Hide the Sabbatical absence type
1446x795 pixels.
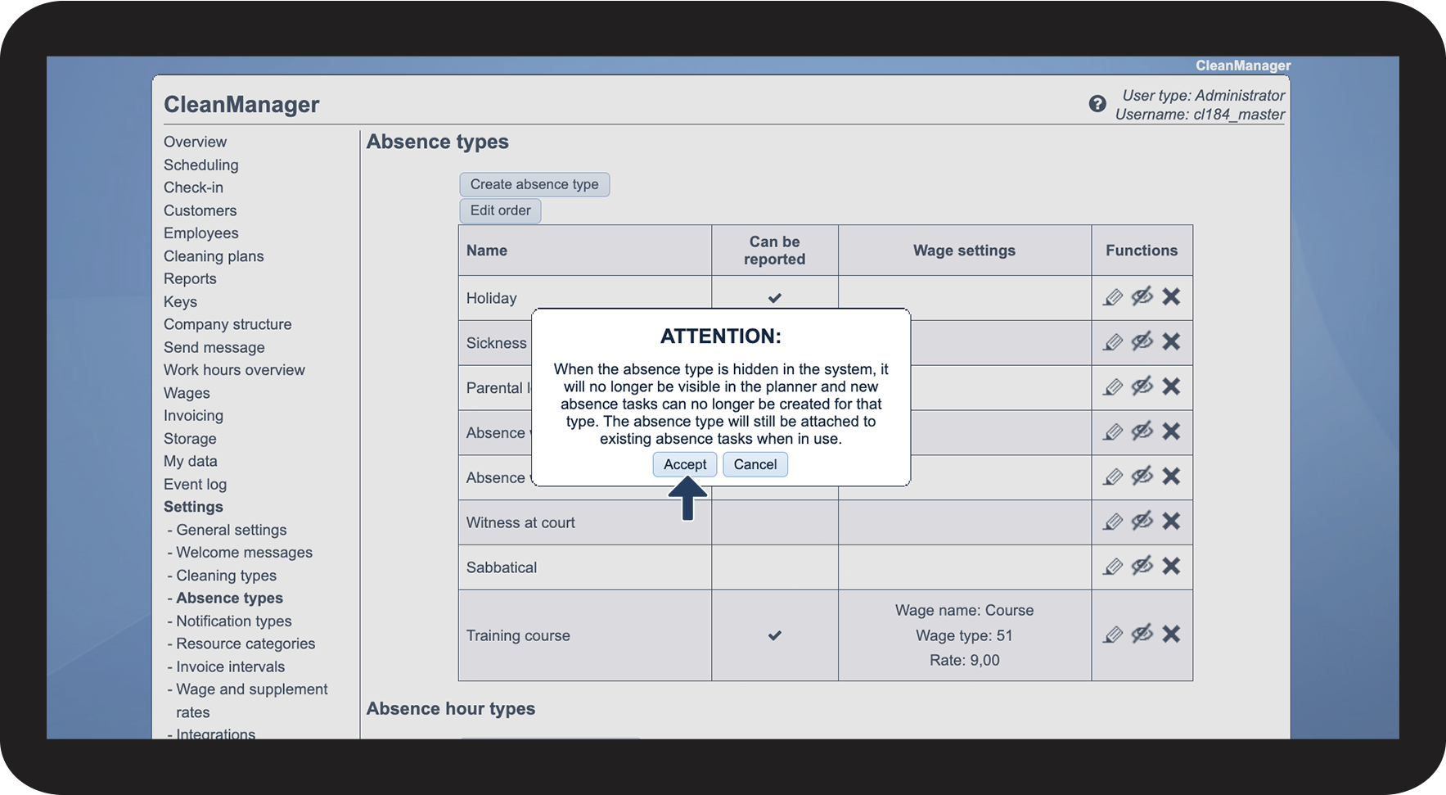coord(1142,566)
